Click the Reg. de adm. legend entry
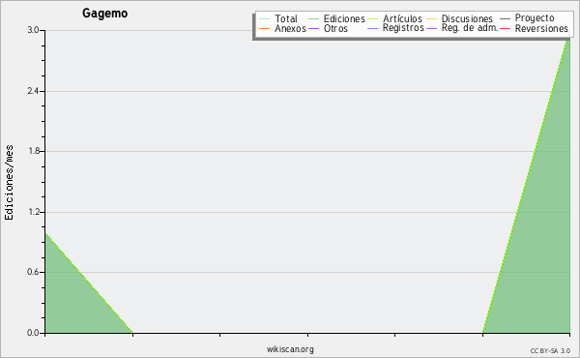The height and width of the screenshot is (358, 580). tap(462, 28)
